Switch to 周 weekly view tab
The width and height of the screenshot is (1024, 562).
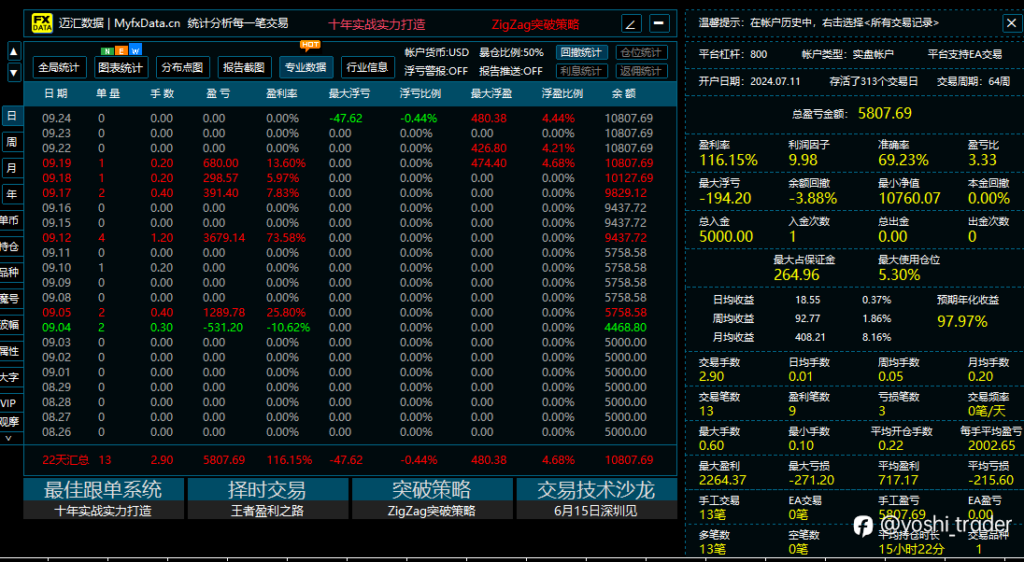coord(12,142)
